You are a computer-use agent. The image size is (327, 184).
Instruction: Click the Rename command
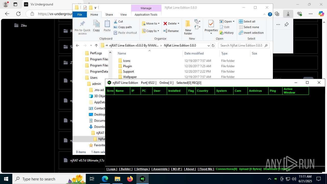(171, 31)
